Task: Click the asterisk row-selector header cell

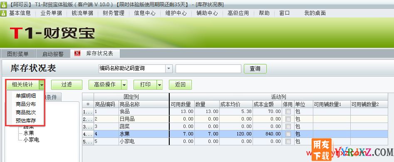Action: click(88, 104)
